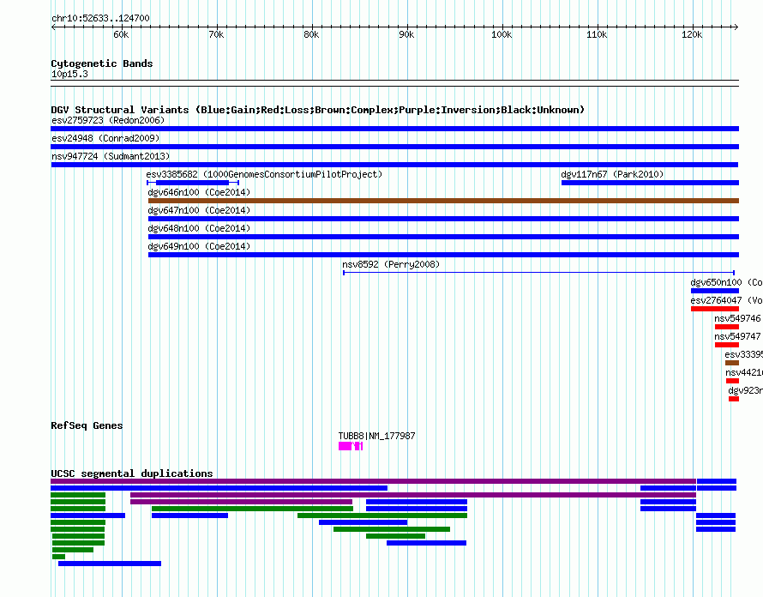Screen dimensions: 763x597
Task: Select the red loss bar under nsv549746
Action: [x=727, y=327]
